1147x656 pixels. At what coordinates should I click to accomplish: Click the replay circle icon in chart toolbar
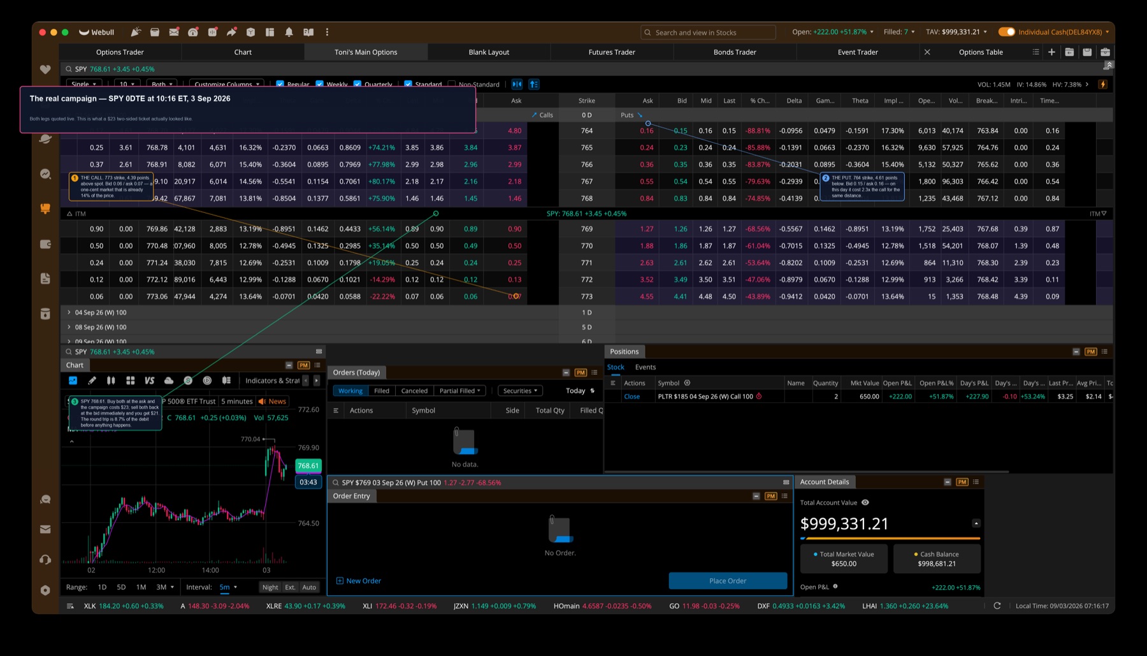[x=207, y=381]
